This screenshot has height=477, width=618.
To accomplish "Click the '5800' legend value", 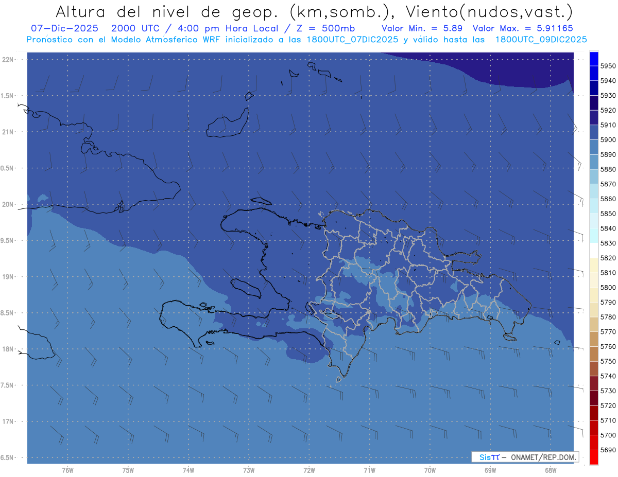I will 608,288.
